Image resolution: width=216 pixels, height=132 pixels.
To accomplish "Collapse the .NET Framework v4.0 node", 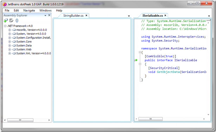I will click(5, 26).
